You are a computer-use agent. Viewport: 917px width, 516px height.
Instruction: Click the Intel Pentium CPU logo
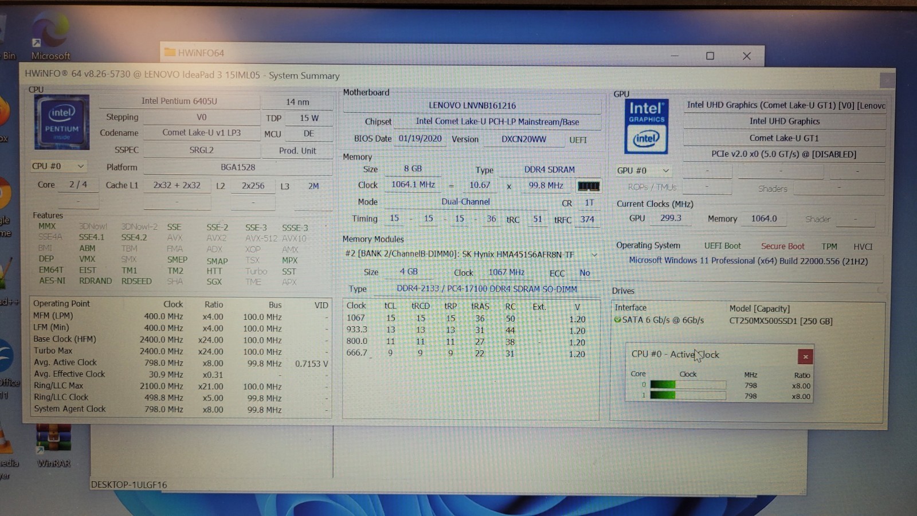click(62, 123)
